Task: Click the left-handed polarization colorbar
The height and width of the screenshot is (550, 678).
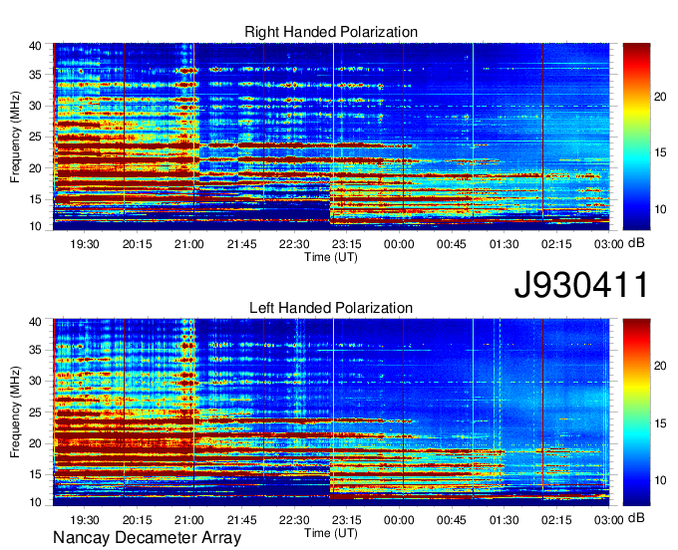Action: (636, 412)
